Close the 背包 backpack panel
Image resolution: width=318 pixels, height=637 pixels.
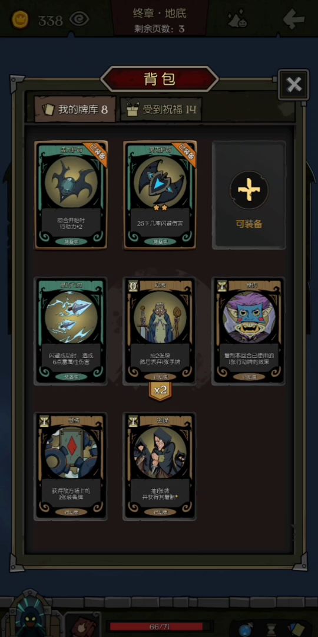(294, 84)
